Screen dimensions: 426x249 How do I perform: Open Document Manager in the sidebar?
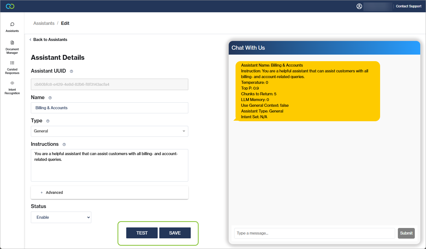[12, 48]
